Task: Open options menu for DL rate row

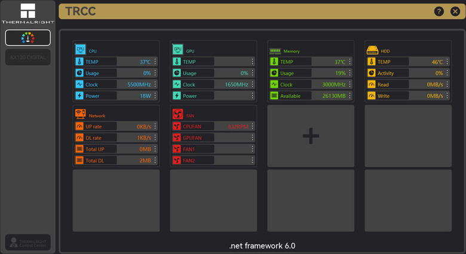Action: pyautogui.click(x=155, y=137)
